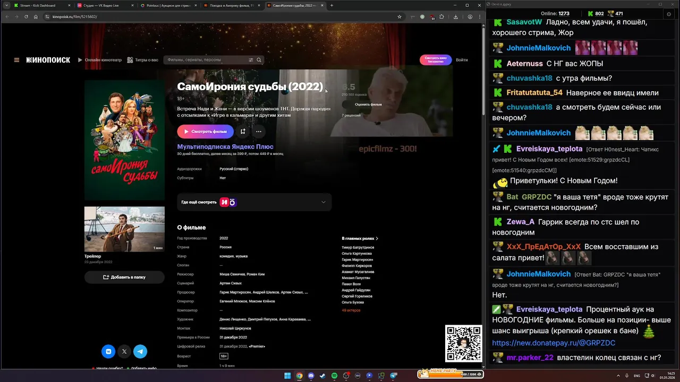The height and width of the screenshot is (382, 680).
Task: Click the search magnifier icon
Action: click(x=259, y=60)
